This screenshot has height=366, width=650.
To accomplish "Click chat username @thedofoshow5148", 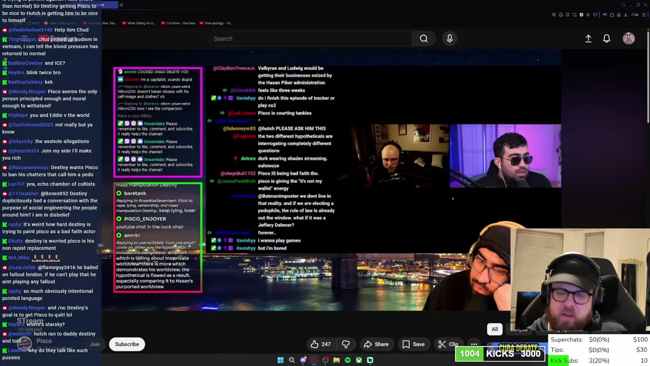I will pyautogui.click(x=30, y=30).
